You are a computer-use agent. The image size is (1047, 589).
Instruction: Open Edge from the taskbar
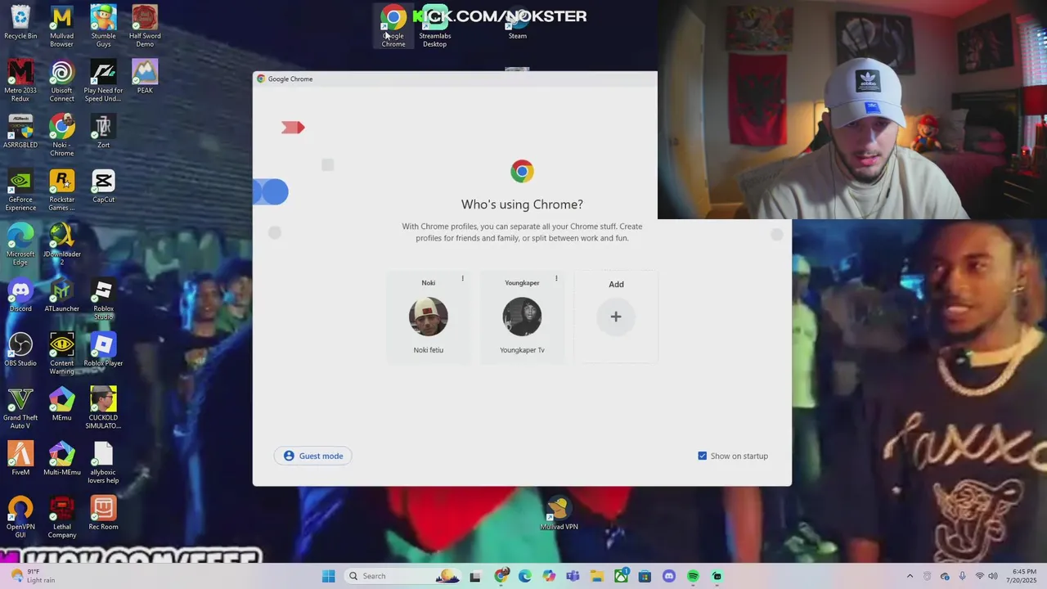[525, 577]
